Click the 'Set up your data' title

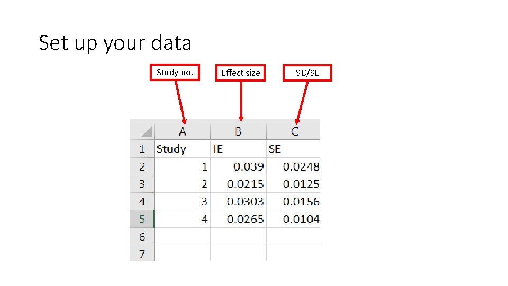click(x=115, y=43)
